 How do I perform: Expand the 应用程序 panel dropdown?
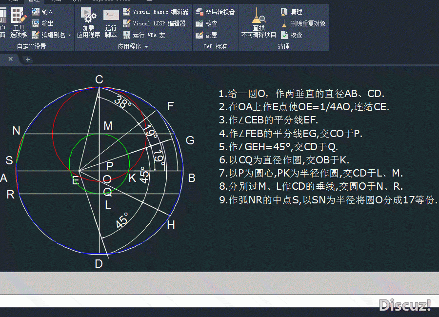click(146, 47)
